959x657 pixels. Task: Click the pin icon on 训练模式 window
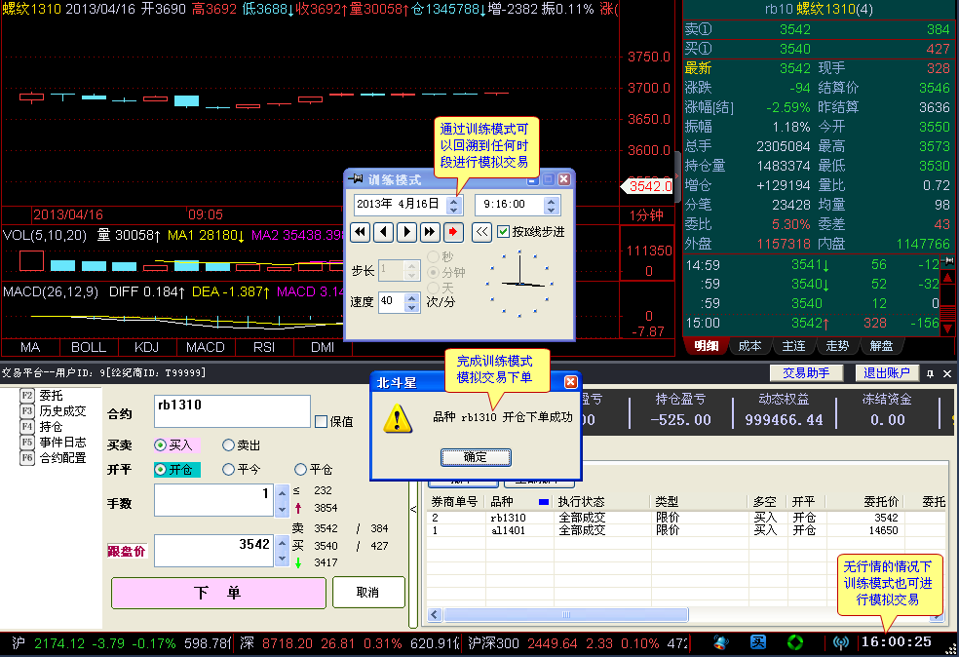(x=357, y=180)
